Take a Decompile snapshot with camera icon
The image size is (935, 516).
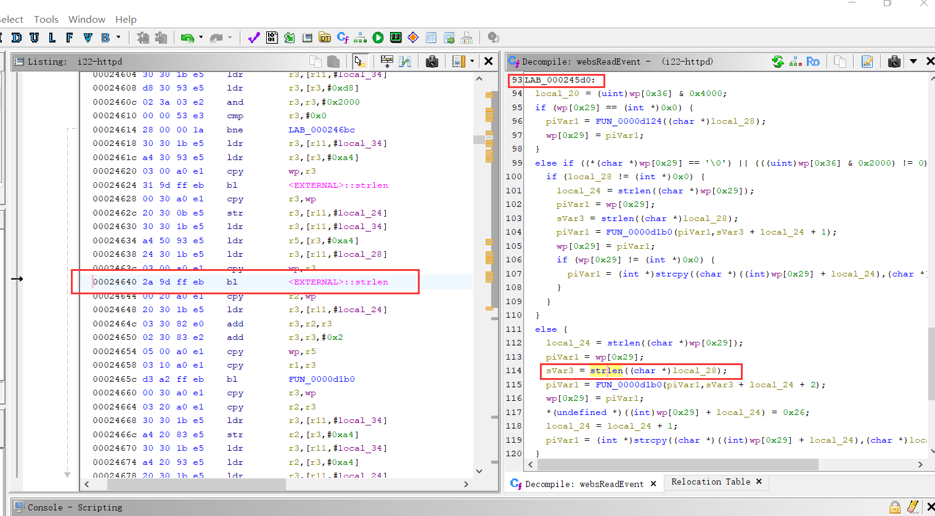click(x=894, y=61)
